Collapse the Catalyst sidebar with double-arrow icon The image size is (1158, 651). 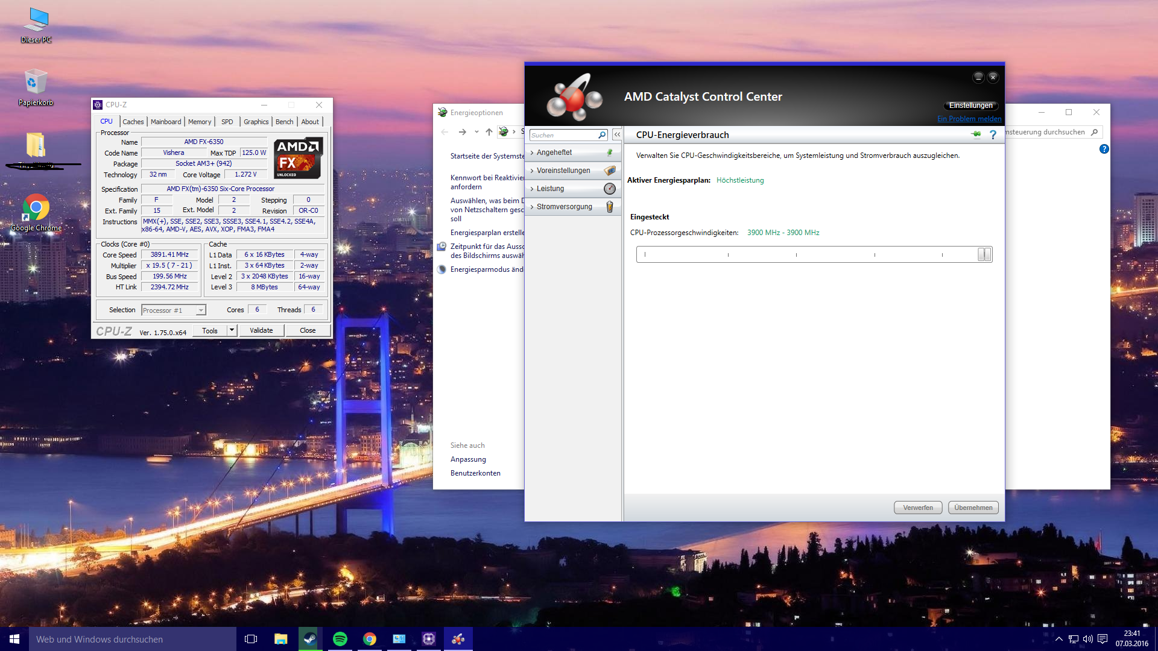pos(617,135)
